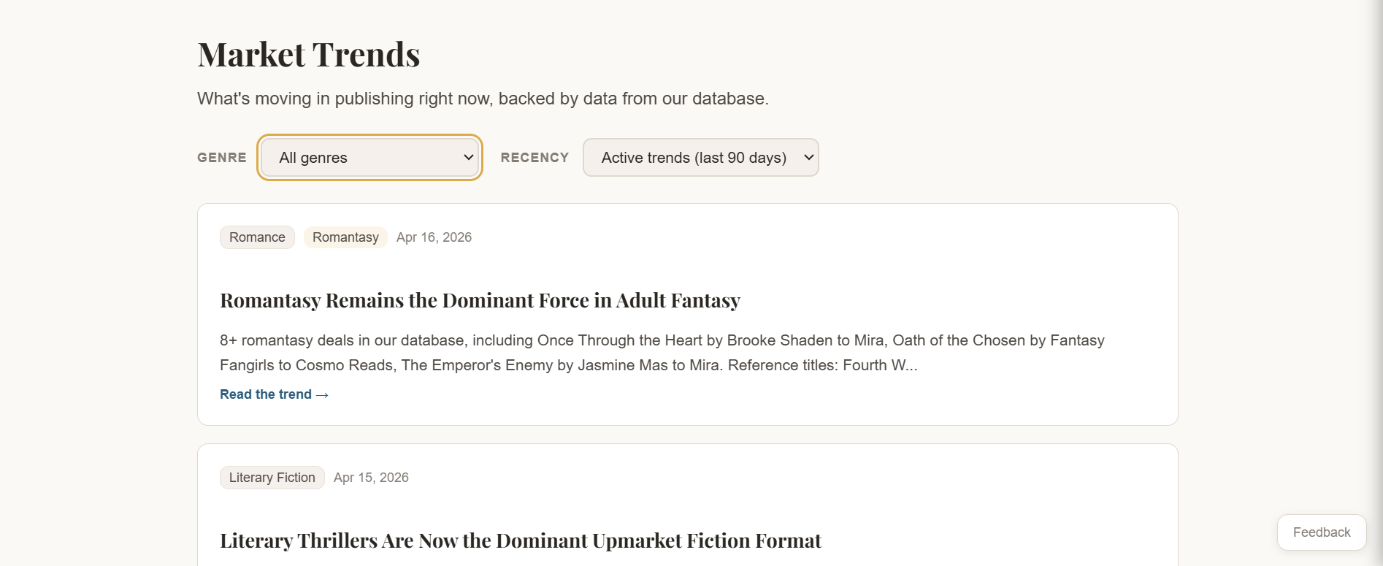
Task: Click the chevron arrow on the Genre select
Action: coord(468,158)
